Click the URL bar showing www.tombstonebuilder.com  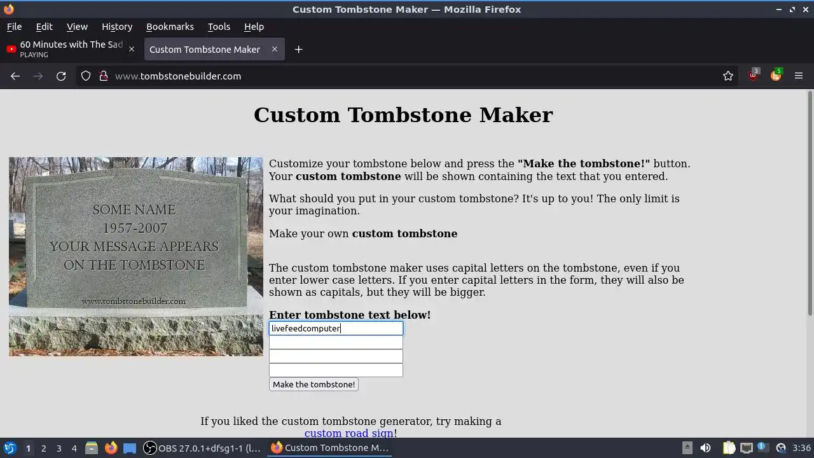(407, 76)
